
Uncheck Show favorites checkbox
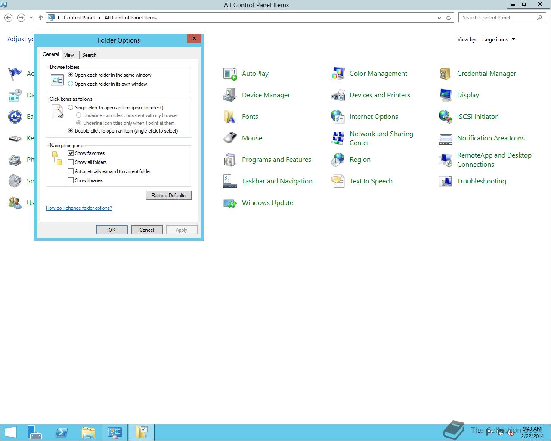(71, 153)
